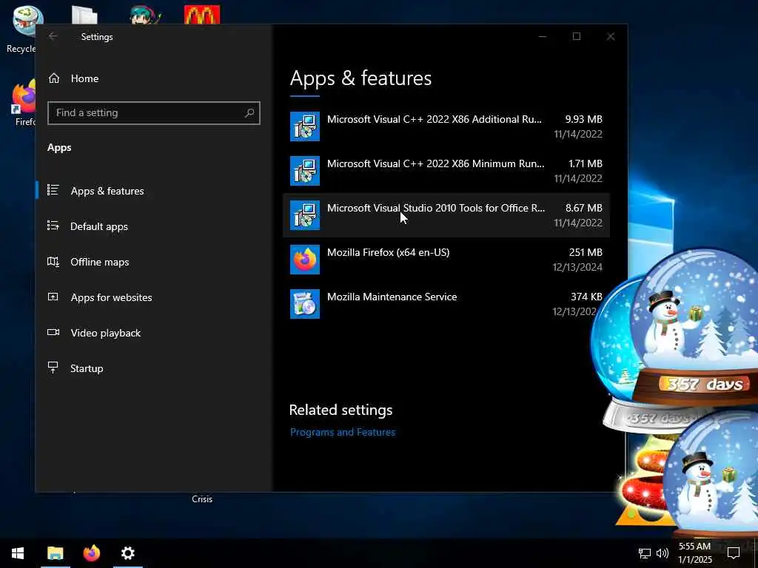
Task: Open Programs and Features link
Action: (343, 432)
